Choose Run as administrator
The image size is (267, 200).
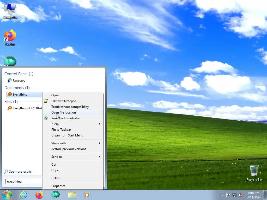pyautogui.click(x=73, y=118)
